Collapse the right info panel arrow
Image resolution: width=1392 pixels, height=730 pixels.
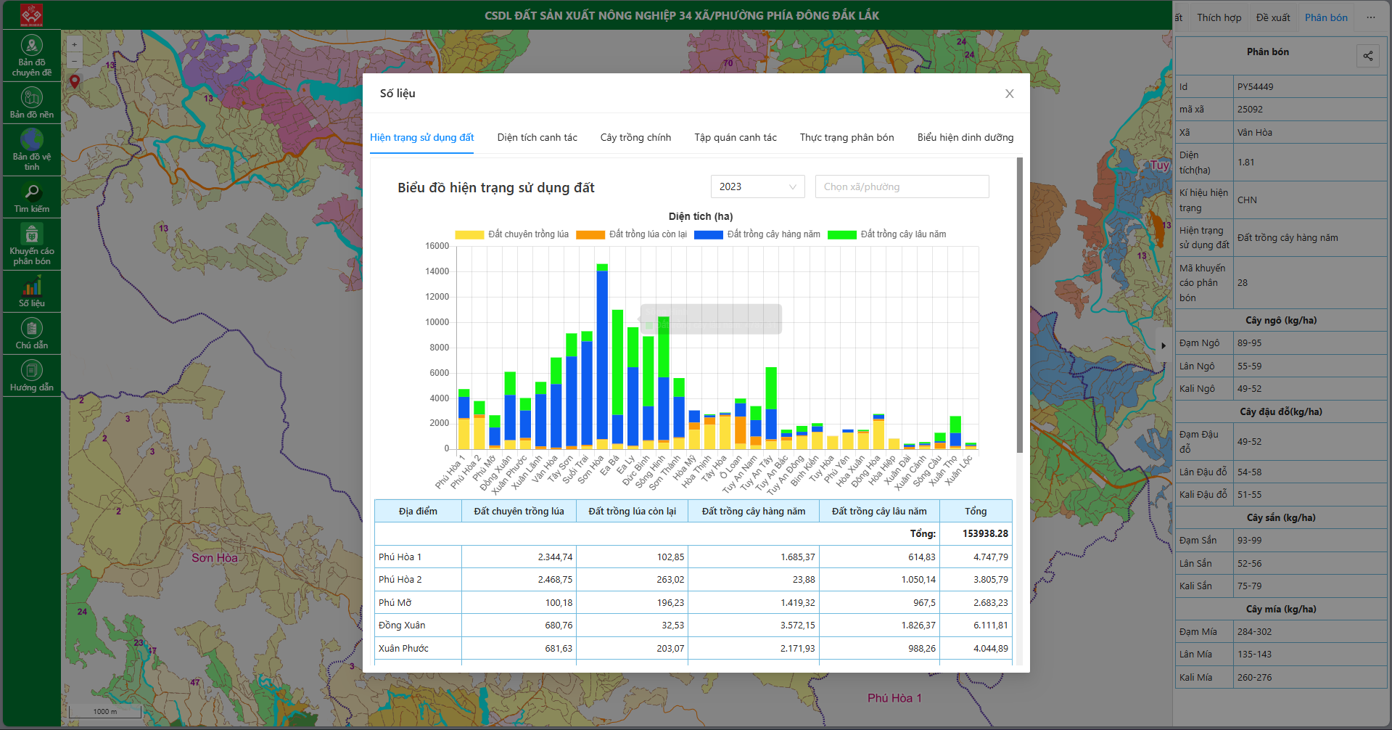coord(1164,345)
